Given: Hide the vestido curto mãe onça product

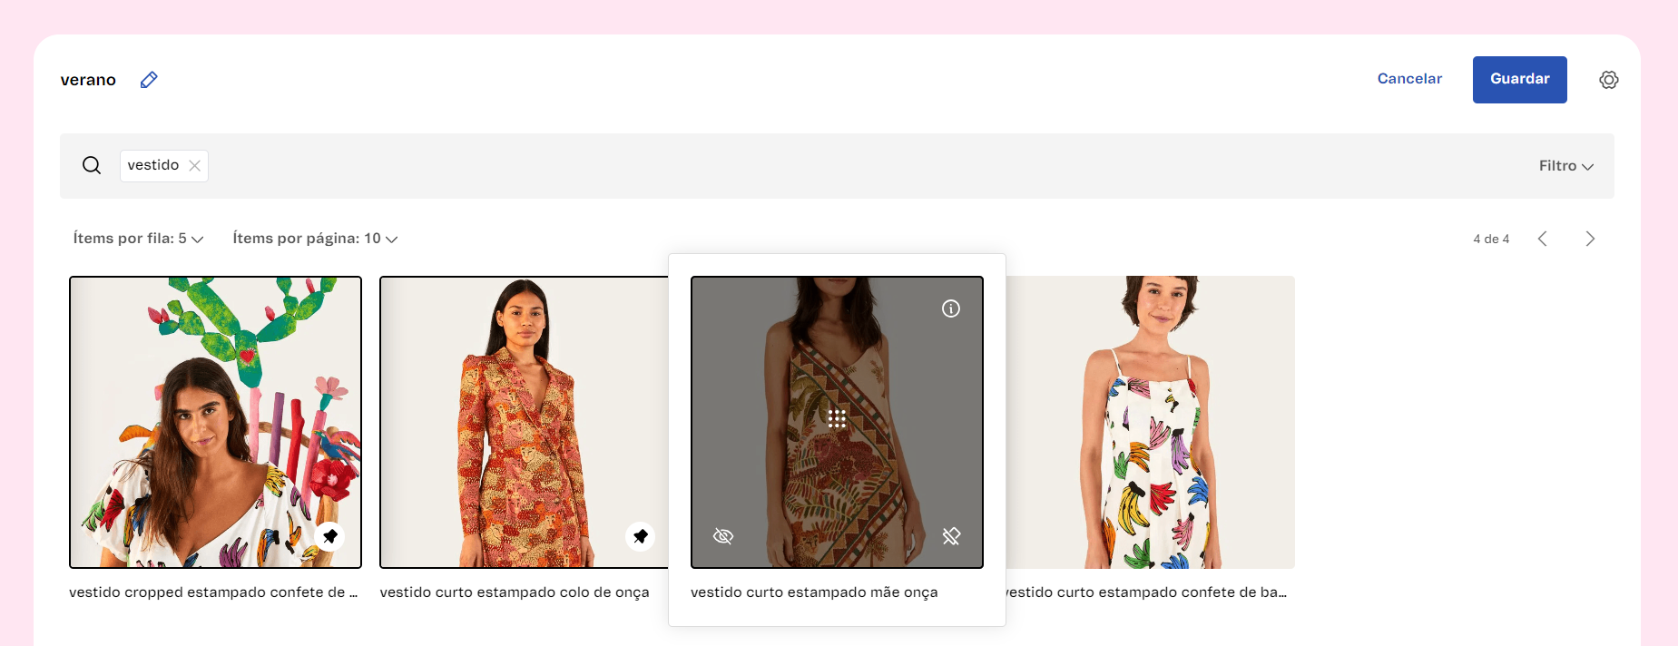Looking at the screenshot, I should [x=723, y=536].
